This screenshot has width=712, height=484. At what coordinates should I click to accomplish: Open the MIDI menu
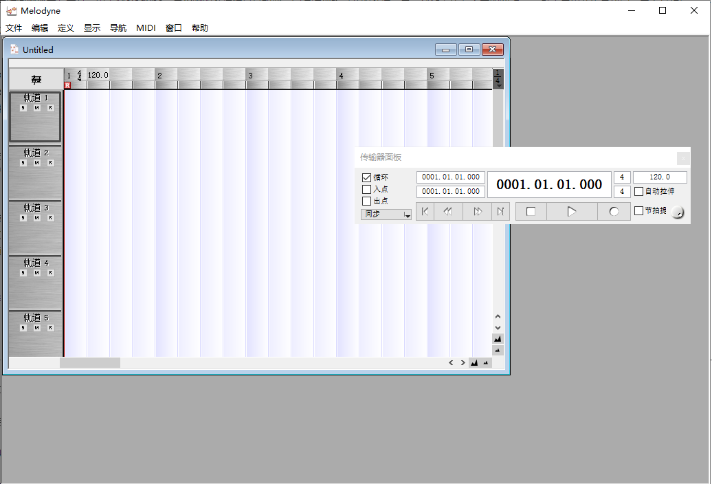tap(146, 28)
